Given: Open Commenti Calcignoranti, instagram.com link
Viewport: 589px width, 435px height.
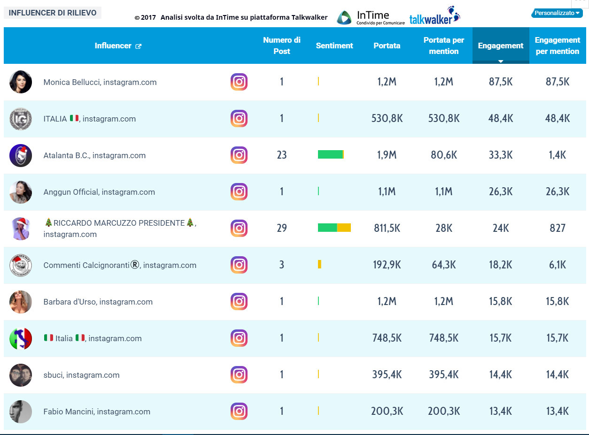Looking at the screenshot, I should (x=120, y=265).
